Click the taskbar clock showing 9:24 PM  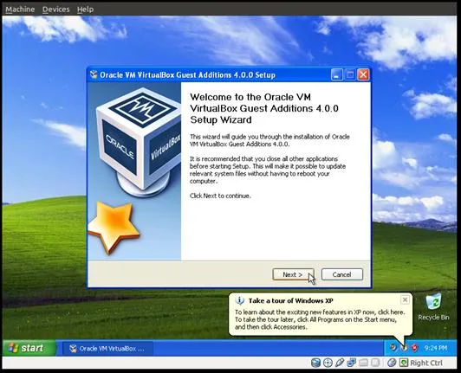coord(436,348)
